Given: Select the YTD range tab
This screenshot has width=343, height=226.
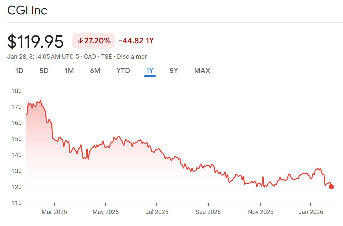Looking at the screenshot, I should tap(123, 71).
